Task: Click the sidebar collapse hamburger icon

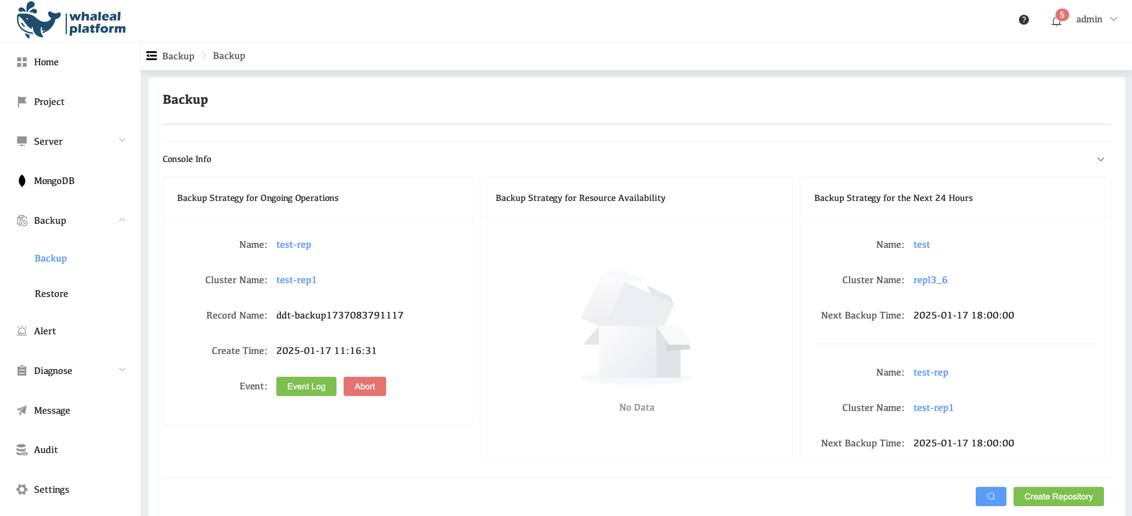Action: pyautogui.click(x=151, y=55)
